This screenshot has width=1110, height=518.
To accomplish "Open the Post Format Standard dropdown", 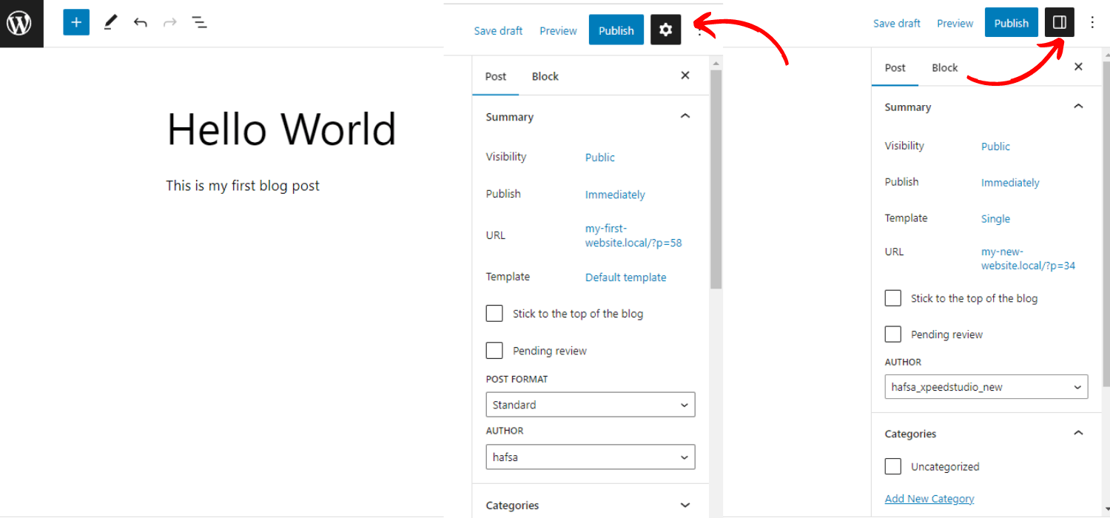I will click(591, 405).
